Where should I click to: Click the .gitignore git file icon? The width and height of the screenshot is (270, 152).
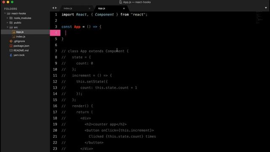pos(11,41)
